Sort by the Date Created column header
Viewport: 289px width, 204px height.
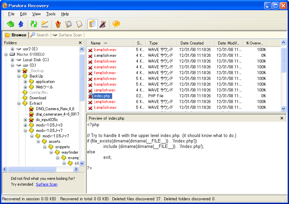tap(196, 43)
